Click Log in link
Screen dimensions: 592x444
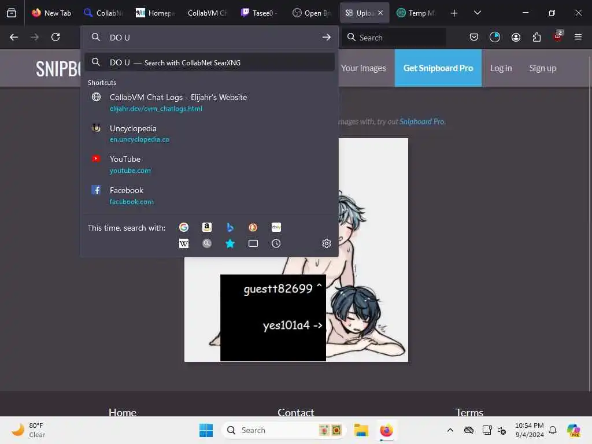[x=501, y=68]
